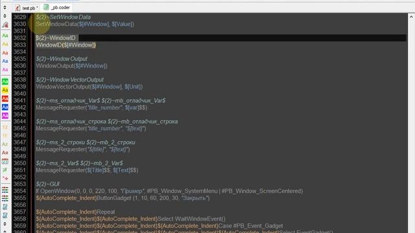This screenshot has width=415, height=233.
Task: Apply the green Aa background highlight
Action: pyautogui.click(x=5, y=82)
